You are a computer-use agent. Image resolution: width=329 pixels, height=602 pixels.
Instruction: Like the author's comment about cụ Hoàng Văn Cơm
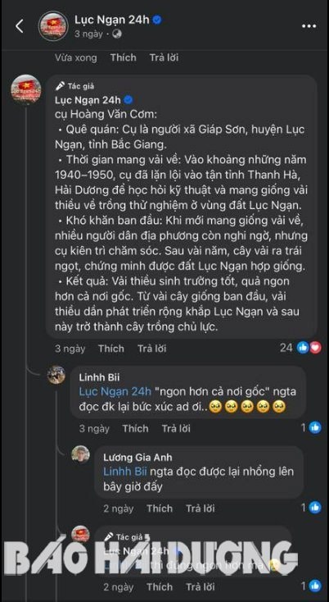point(111,349)
